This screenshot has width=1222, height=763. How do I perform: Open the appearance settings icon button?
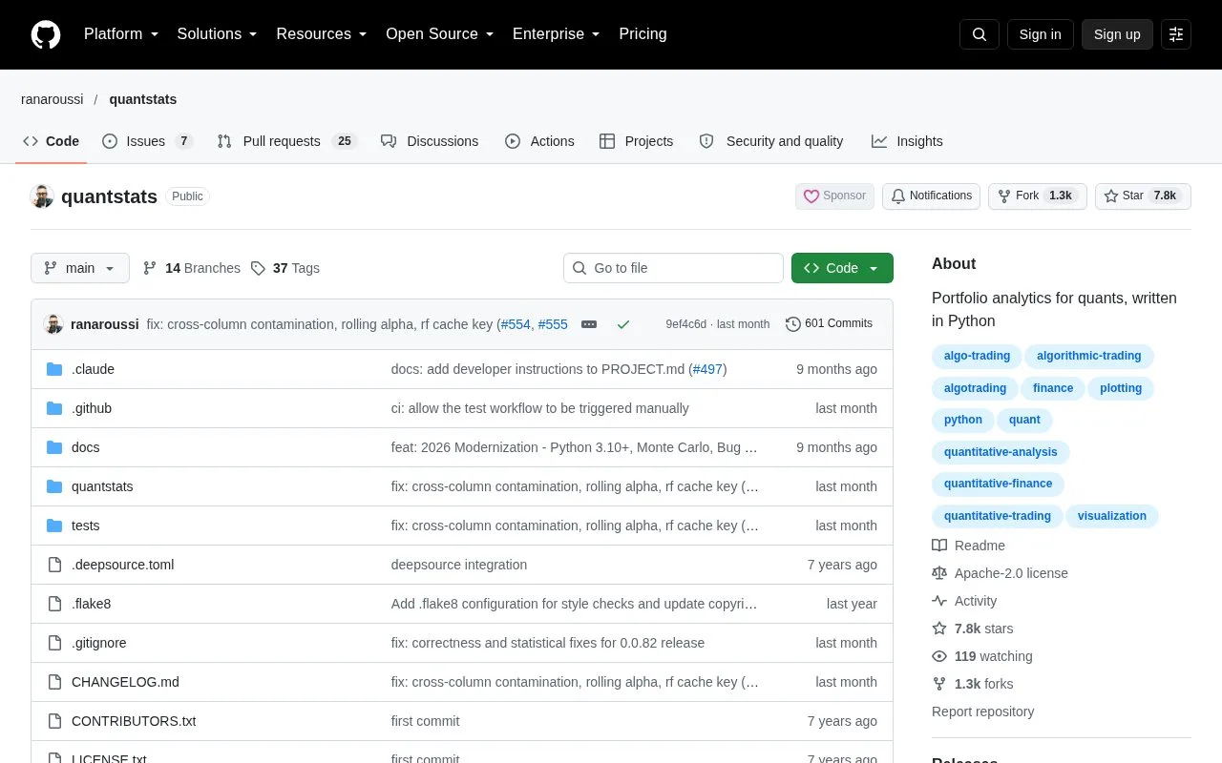(x=1176, y=34)
